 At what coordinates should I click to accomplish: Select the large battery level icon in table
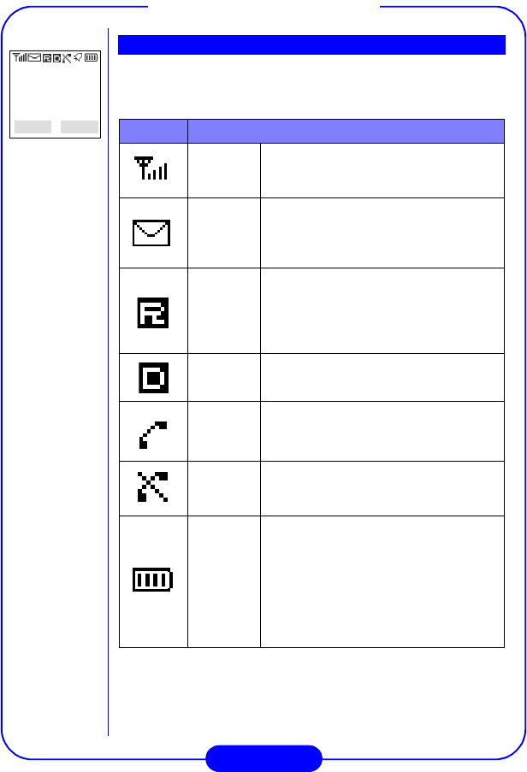tap(152, 580)
